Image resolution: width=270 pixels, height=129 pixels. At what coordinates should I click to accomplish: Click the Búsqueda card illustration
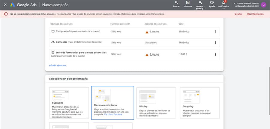tap(60, 95)
